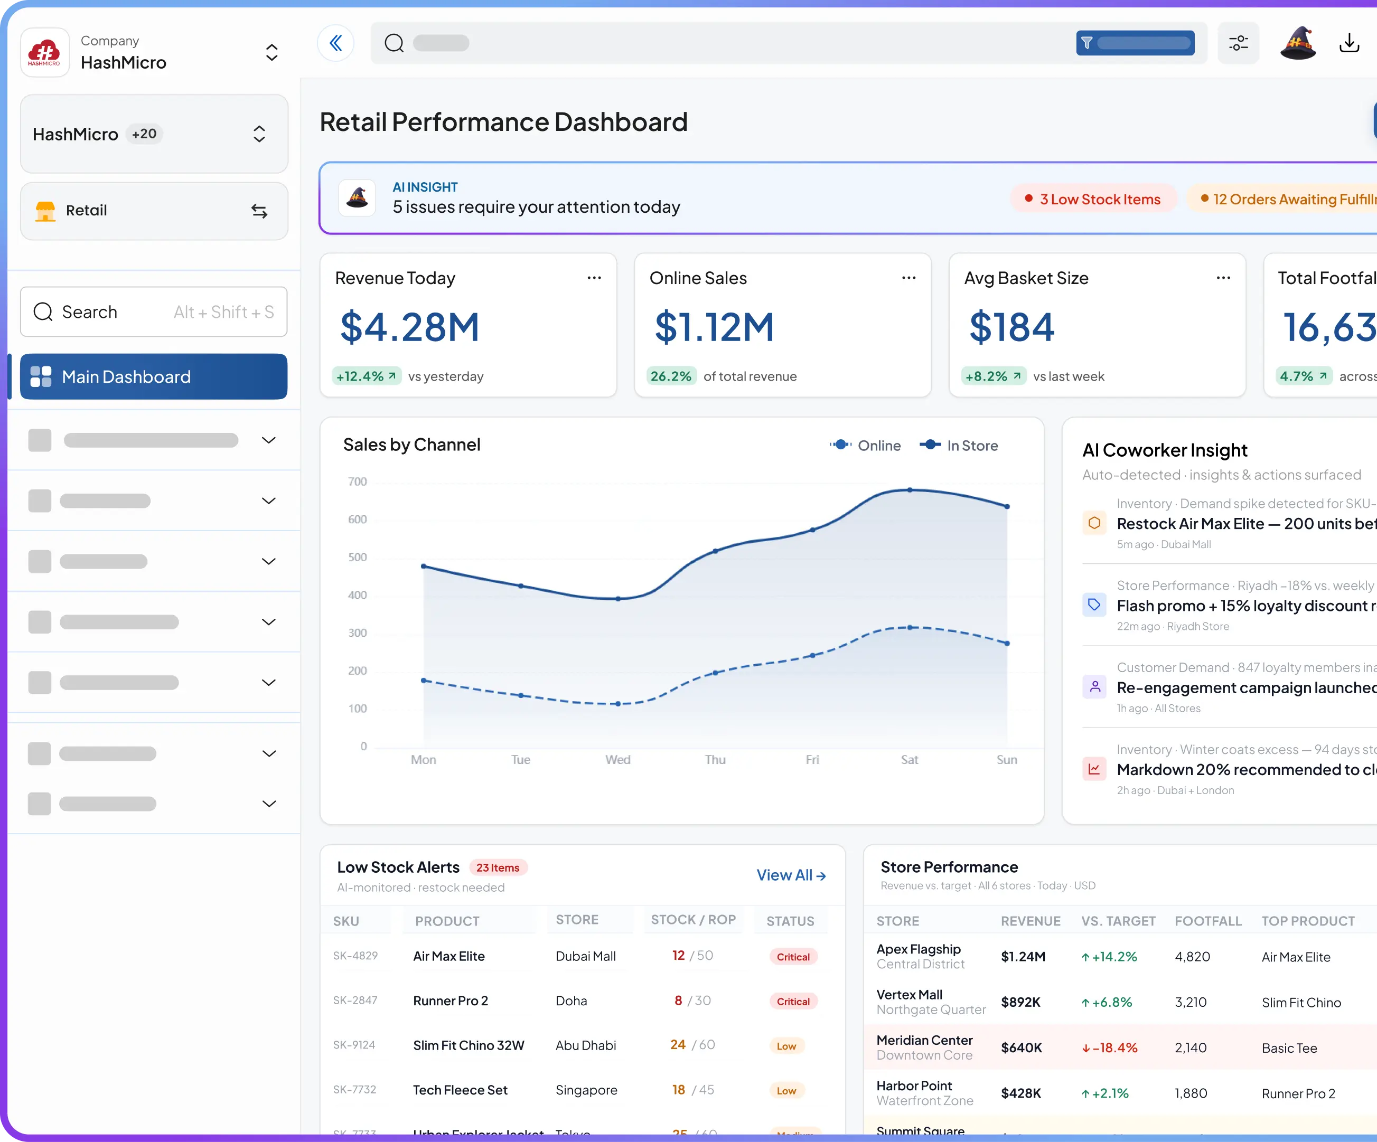Click View All link in Low Stock Alerts
Screen dimensions: 1377x1142
[x=791, y=875]
